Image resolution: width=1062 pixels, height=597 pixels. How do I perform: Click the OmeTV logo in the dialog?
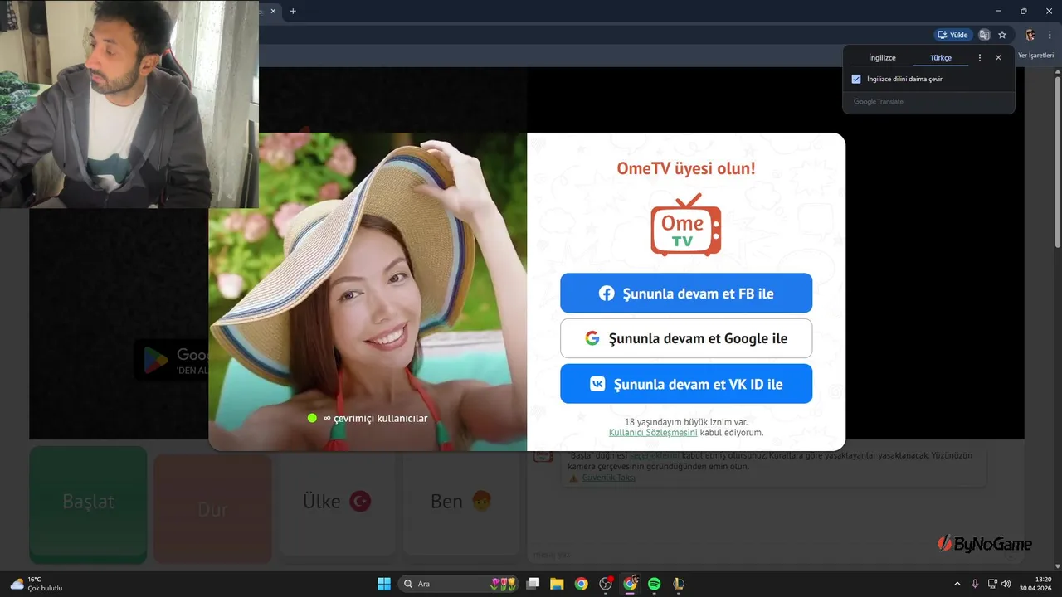click(x=686, y=225)
